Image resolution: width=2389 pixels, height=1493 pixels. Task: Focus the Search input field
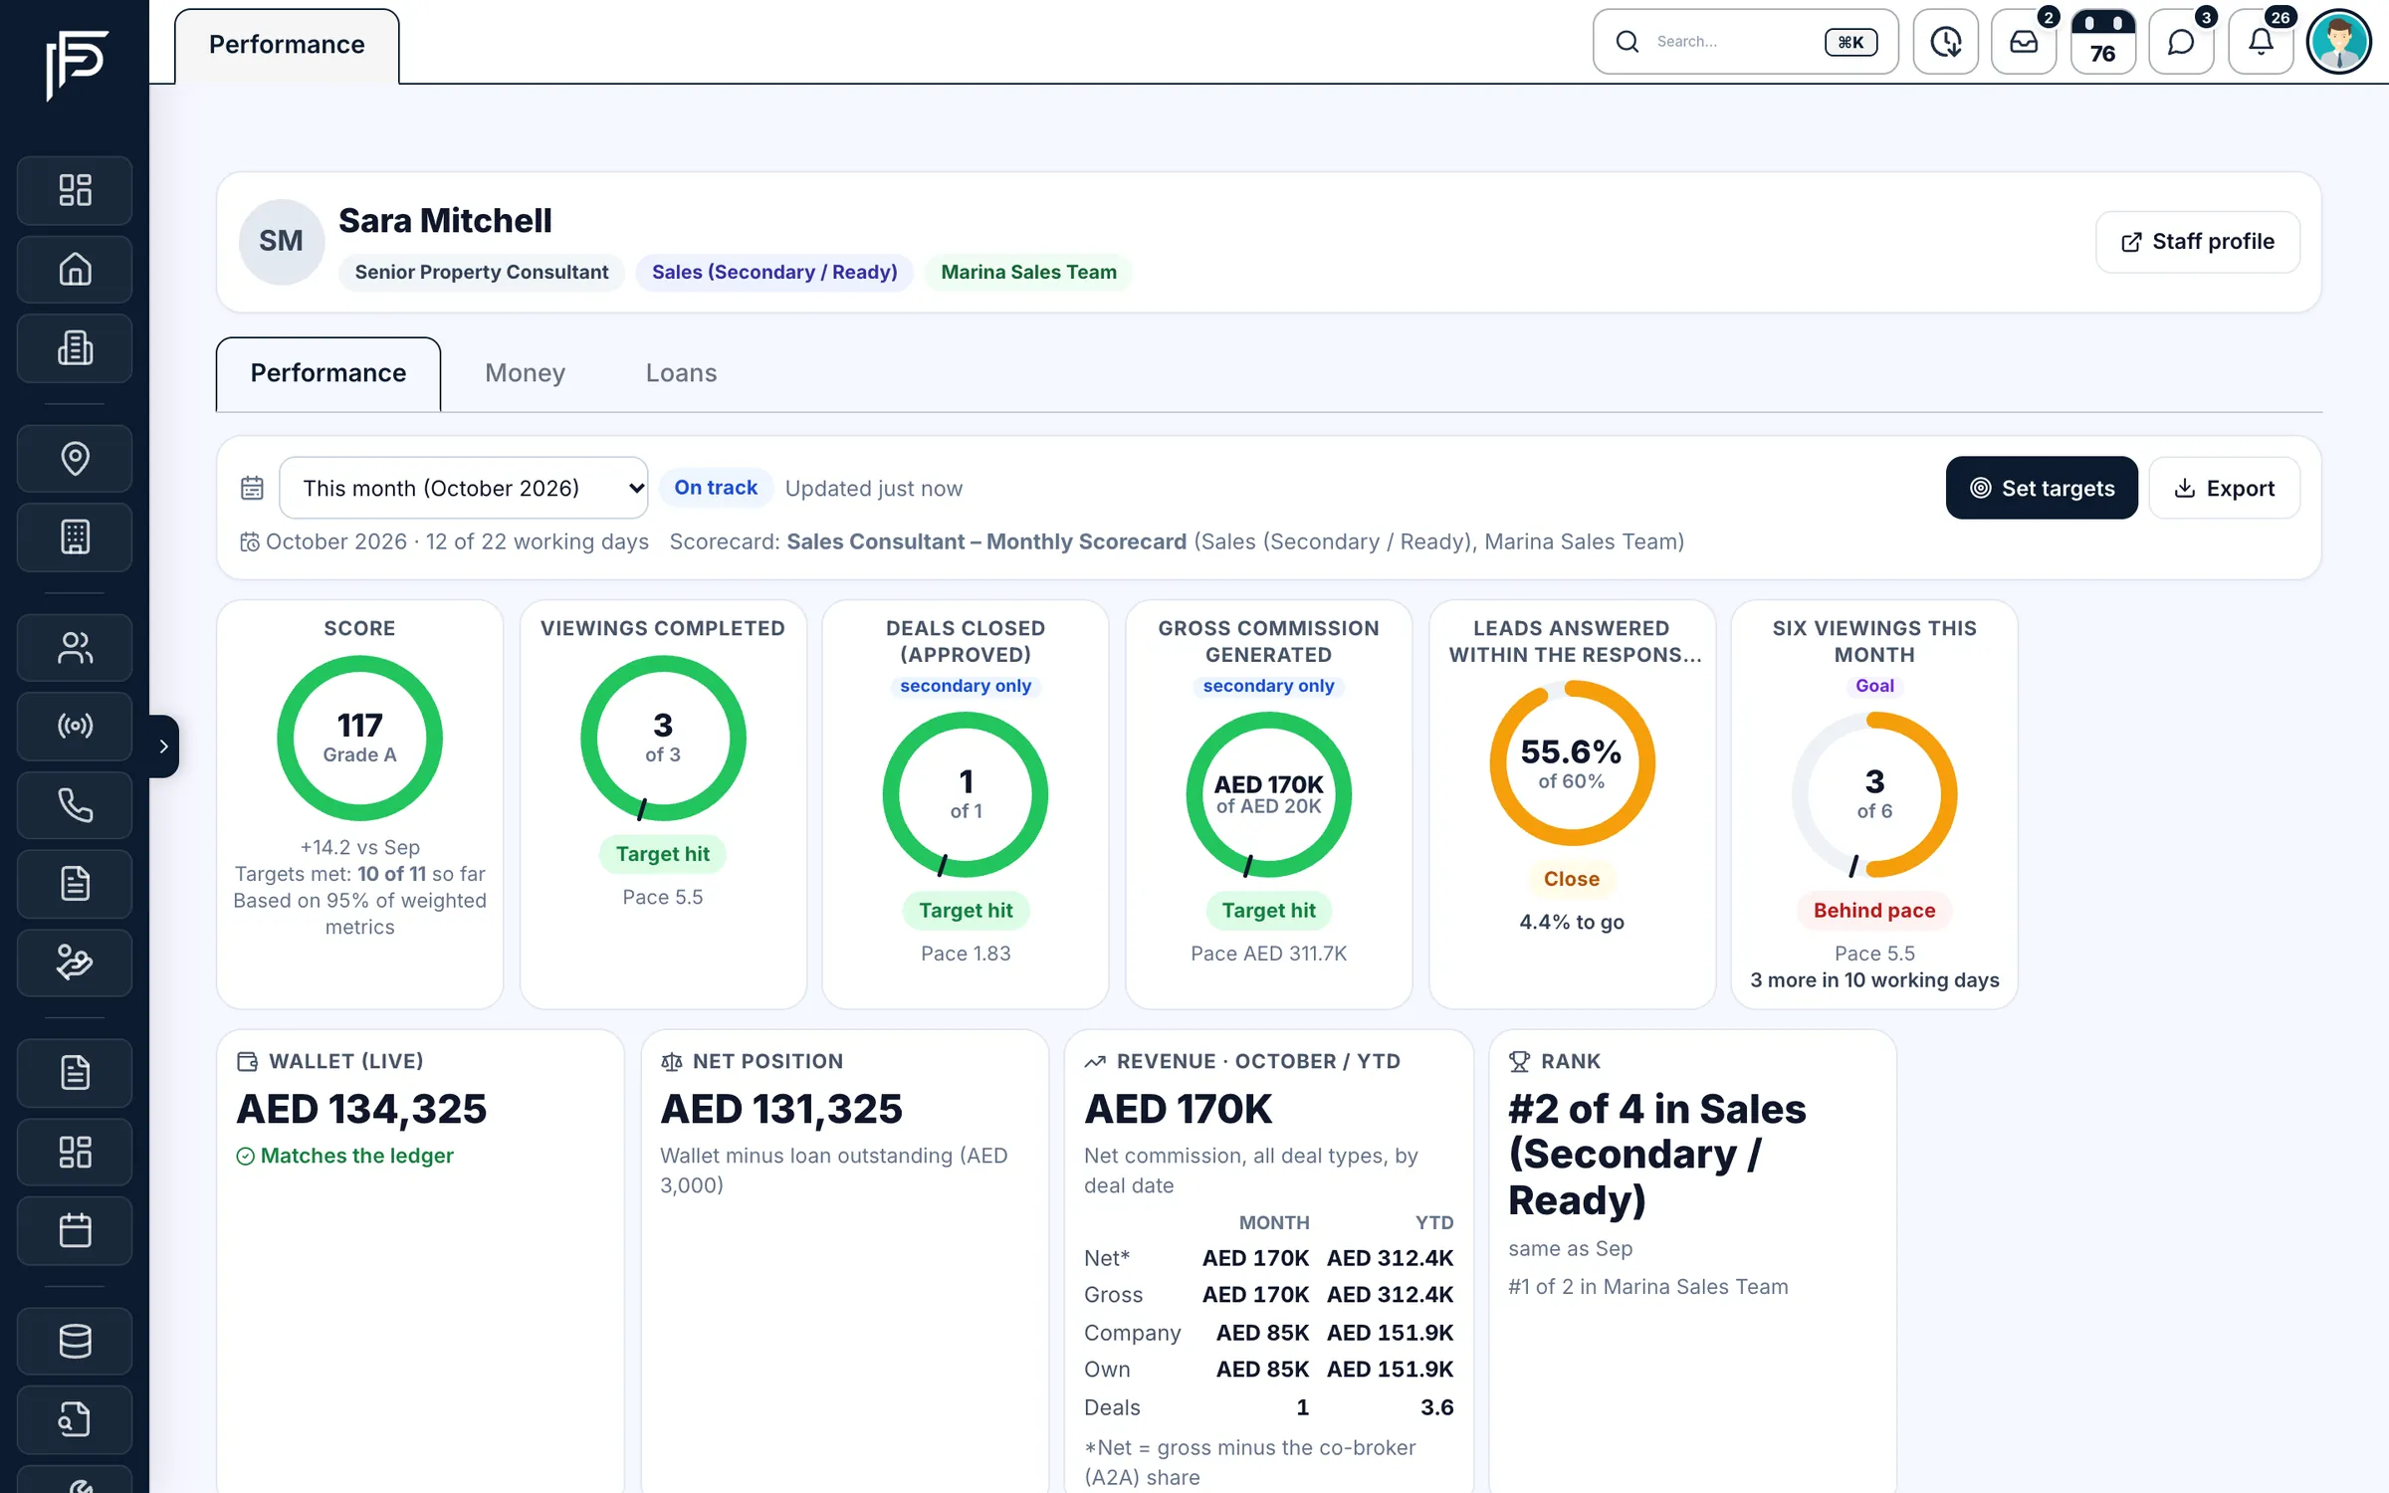(1746, 42)
